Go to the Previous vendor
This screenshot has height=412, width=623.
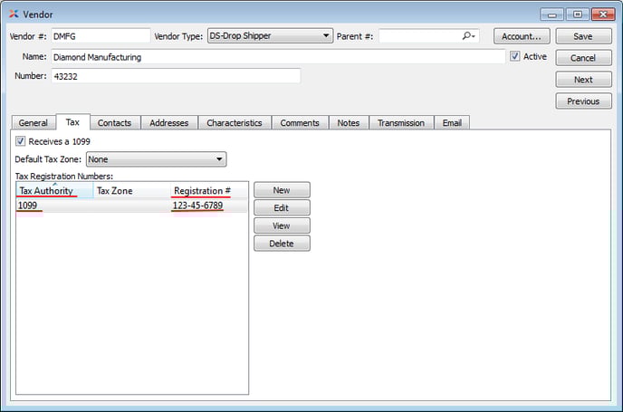583,101
